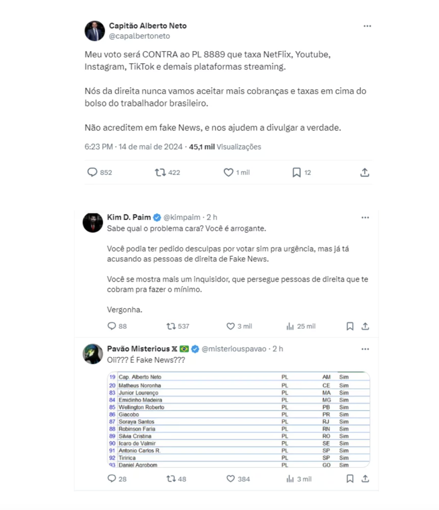This screenshot has width=439, height=510.
Task: Repost Kim D. Paim's reply
Action: coord(171,326)
